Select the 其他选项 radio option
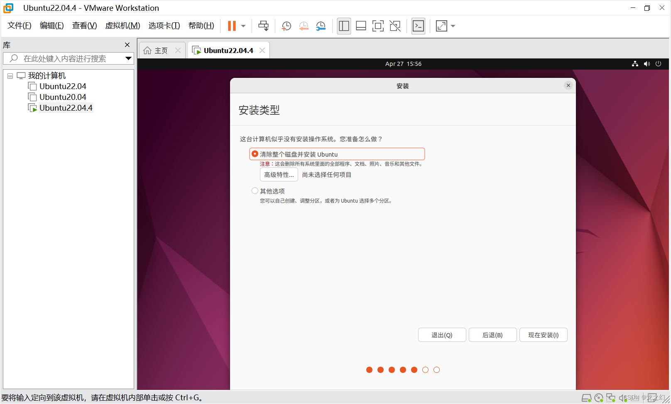Viewport: 671px width, 404px height. coord(255,191)
